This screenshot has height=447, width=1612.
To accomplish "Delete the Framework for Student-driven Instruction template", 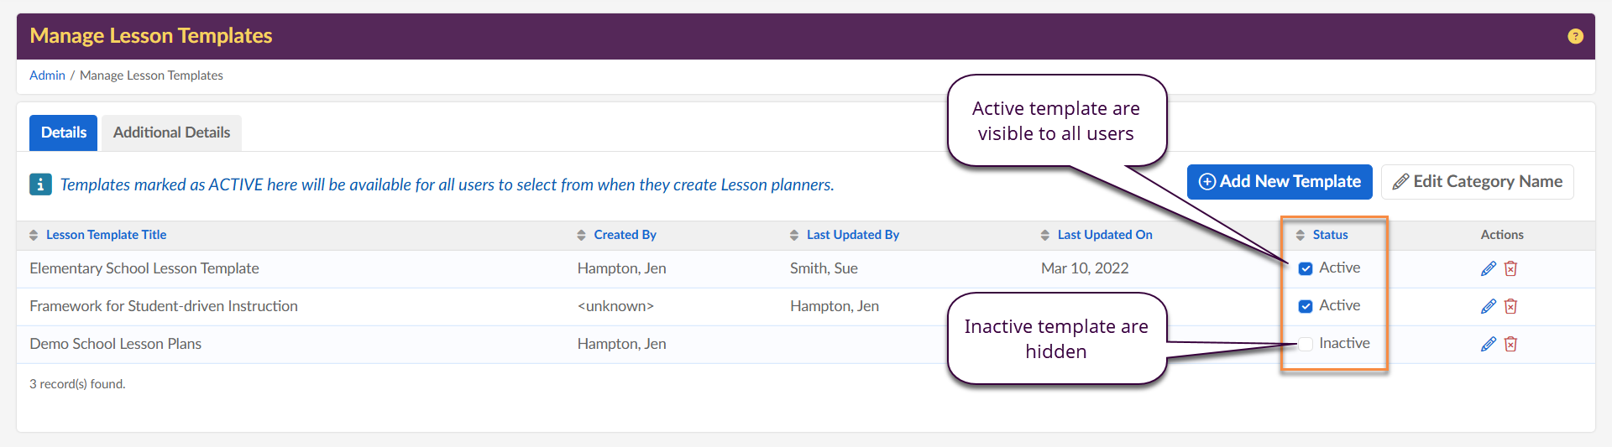I will click(1510, 306).
